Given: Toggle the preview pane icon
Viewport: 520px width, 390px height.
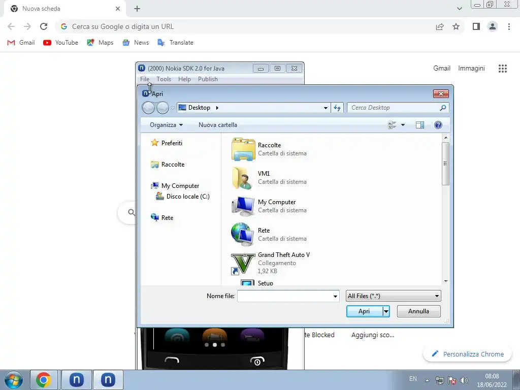Looking at the screenshot, I should point(420,125).
